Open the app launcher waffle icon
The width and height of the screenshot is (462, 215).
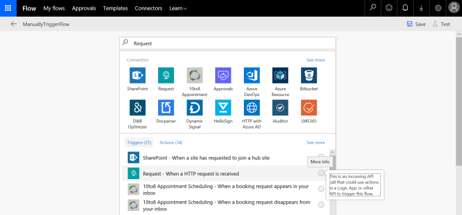(x=8, y=8)
